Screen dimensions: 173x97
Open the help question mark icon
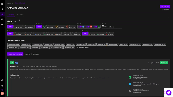pos(2,80)
